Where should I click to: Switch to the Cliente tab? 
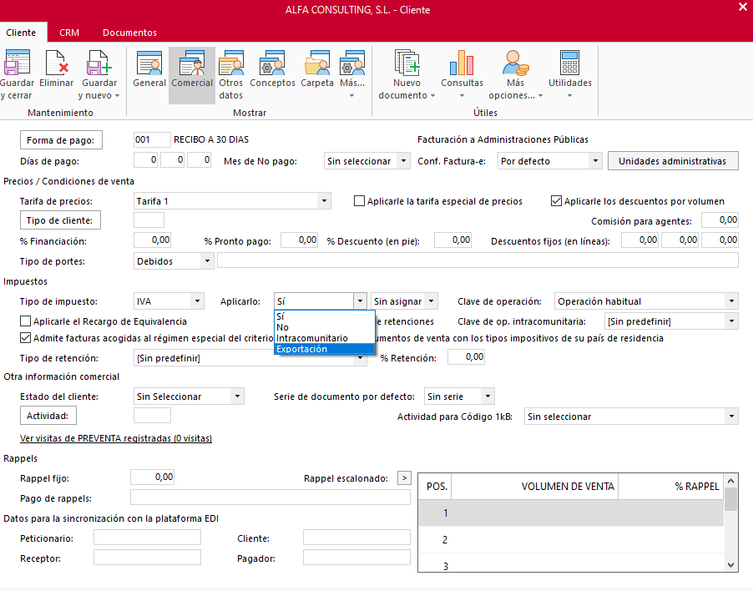click(x=21, y=33)
